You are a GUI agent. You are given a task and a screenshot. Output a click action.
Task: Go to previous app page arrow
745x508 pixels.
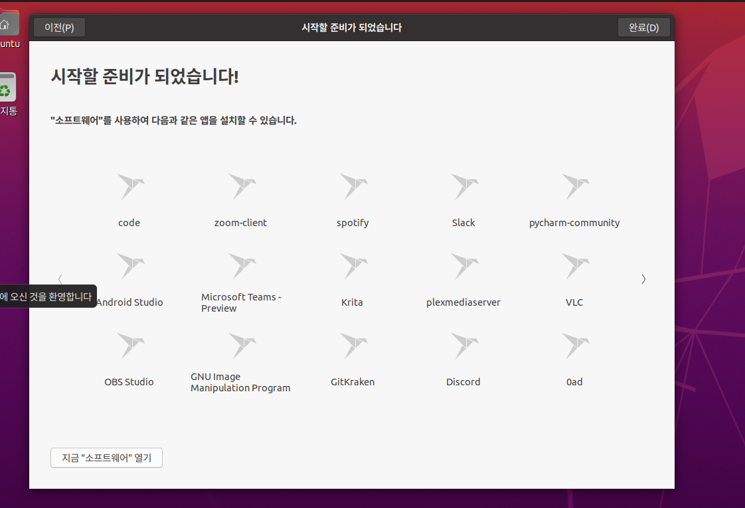[60, 279]
